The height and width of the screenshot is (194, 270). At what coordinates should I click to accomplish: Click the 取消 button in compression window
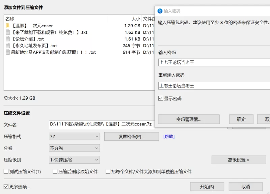click(246, 187)
